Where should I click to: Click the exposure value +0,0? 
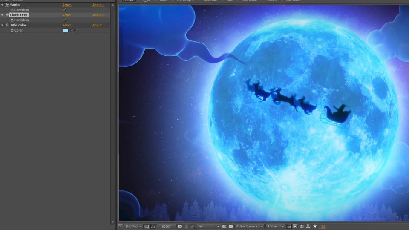(322, 227)
